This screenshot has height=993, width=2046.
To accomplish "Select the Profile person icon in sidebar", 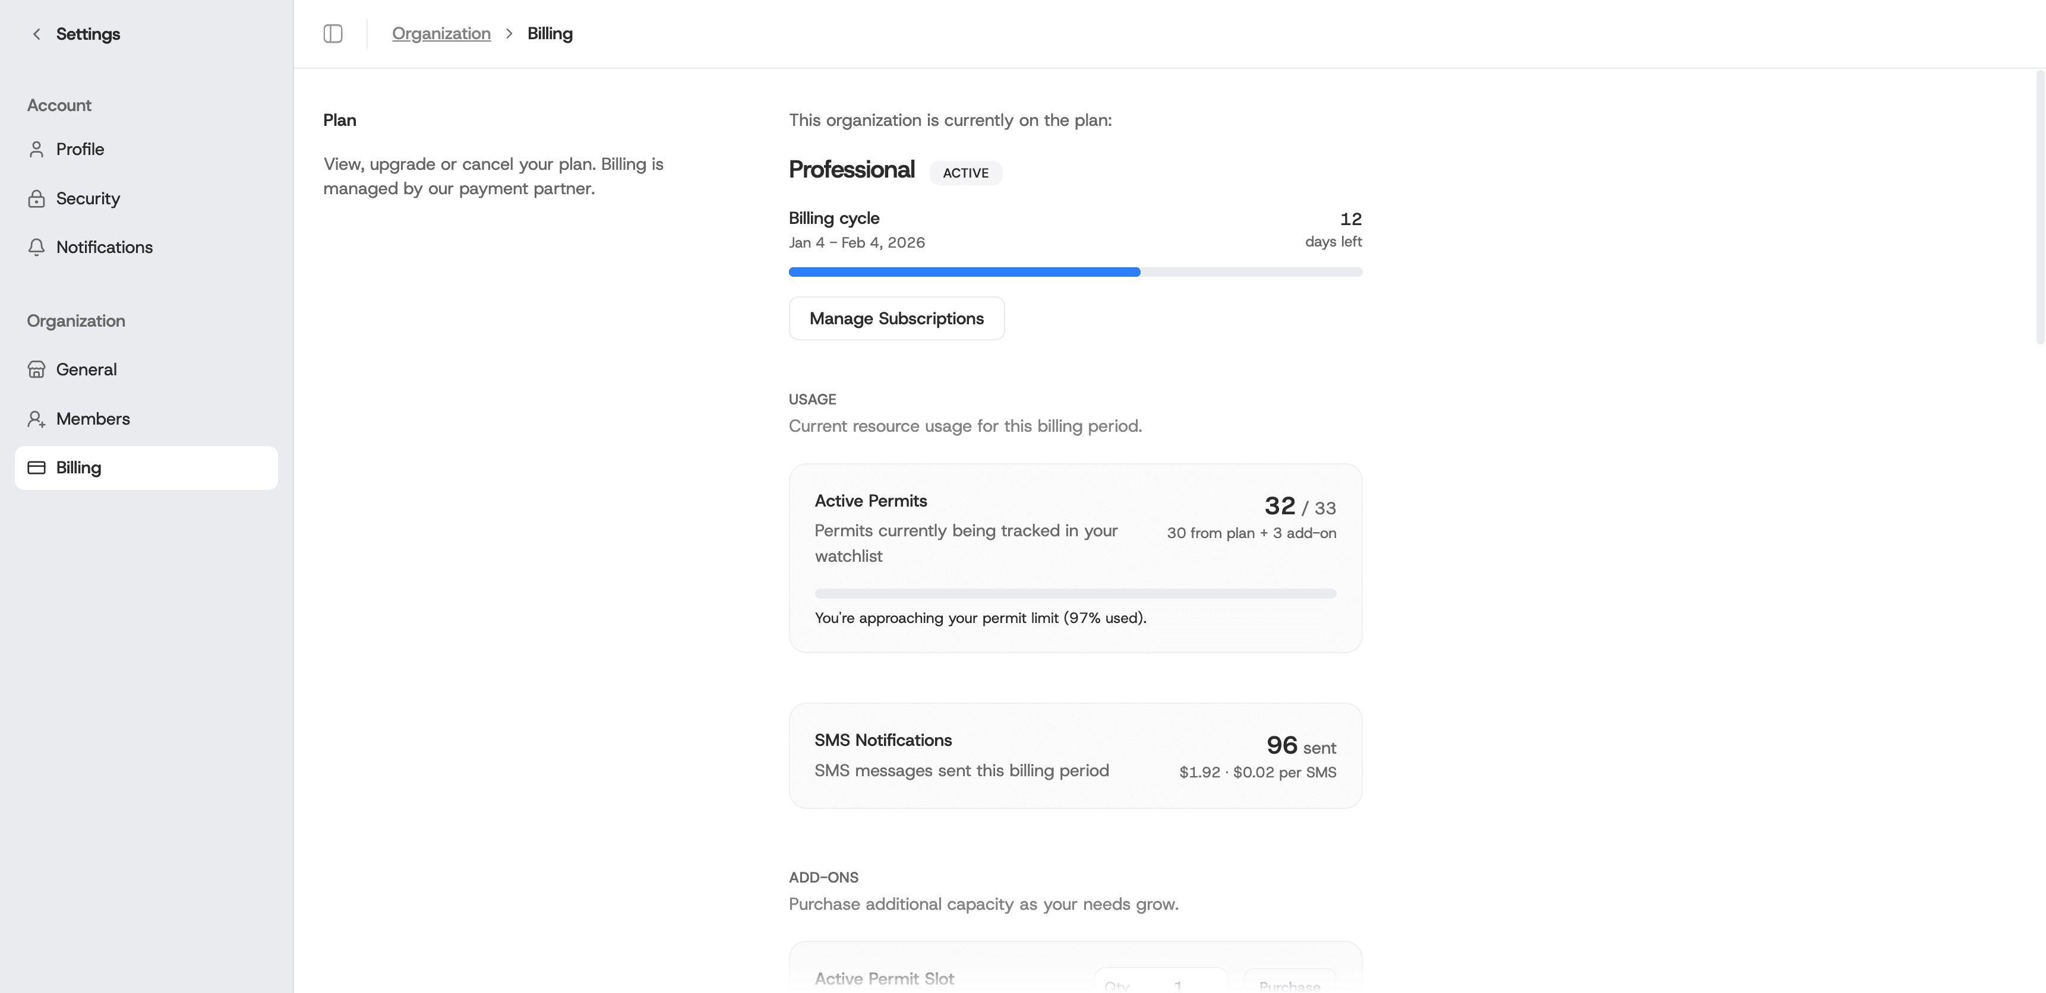I will click(x=37, y=148).
